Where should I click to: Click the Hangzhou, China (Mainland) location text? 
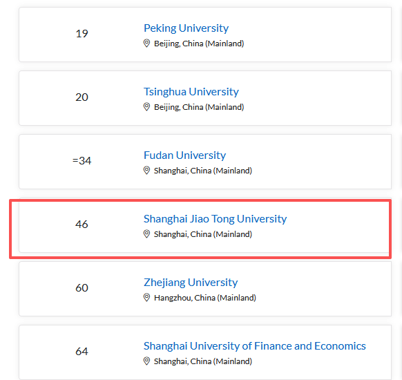click(205, 298)
